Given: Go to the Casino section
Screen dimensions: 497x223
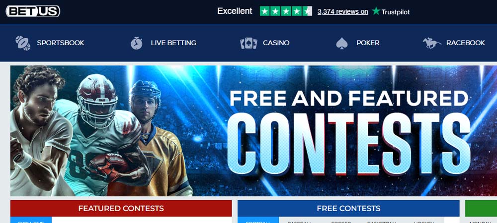Looking at the screenshot, I should [276, 43].
